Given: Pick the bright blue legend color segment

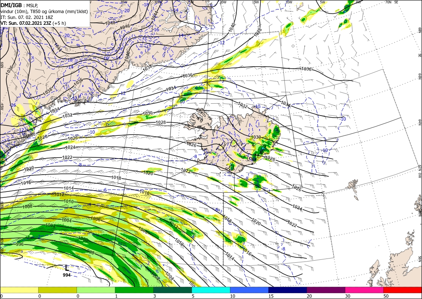Looking at the screenshot, I should pyautogui.click(x=249, y=290).
